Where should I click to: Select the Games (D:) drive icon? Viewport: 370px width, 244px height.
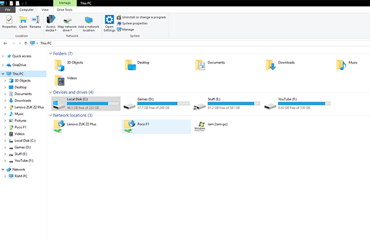point(129,106)
